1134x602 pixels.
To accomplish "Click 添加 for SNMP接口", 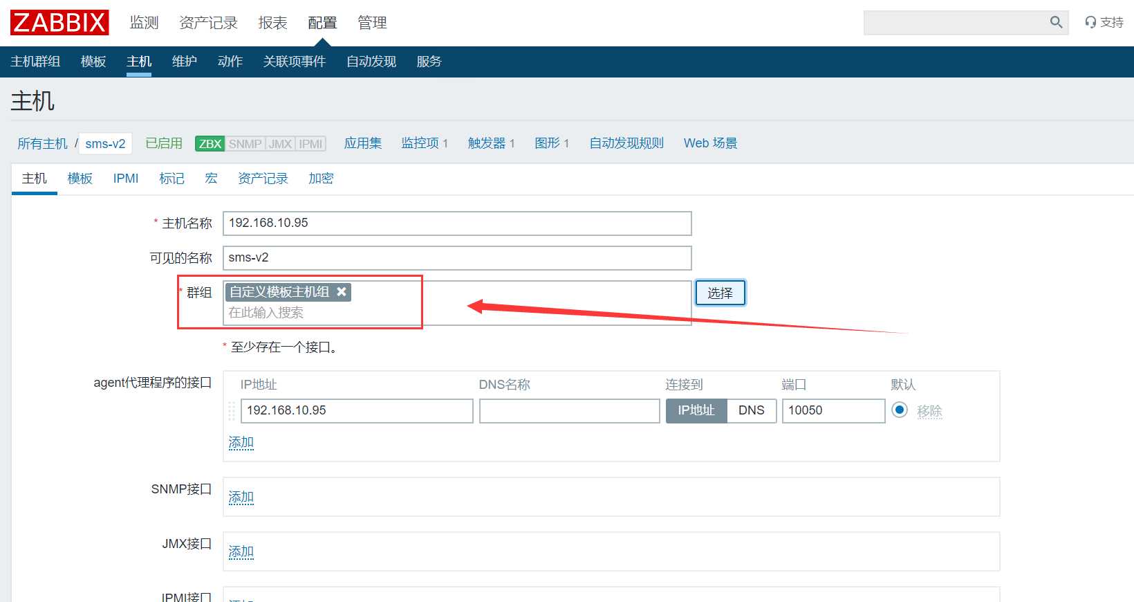I will 241,497.
